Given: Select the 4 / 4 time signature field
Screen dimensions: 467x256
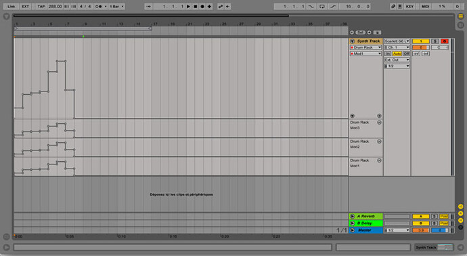Looking at the screenshot, I should (x=85, y=6).
